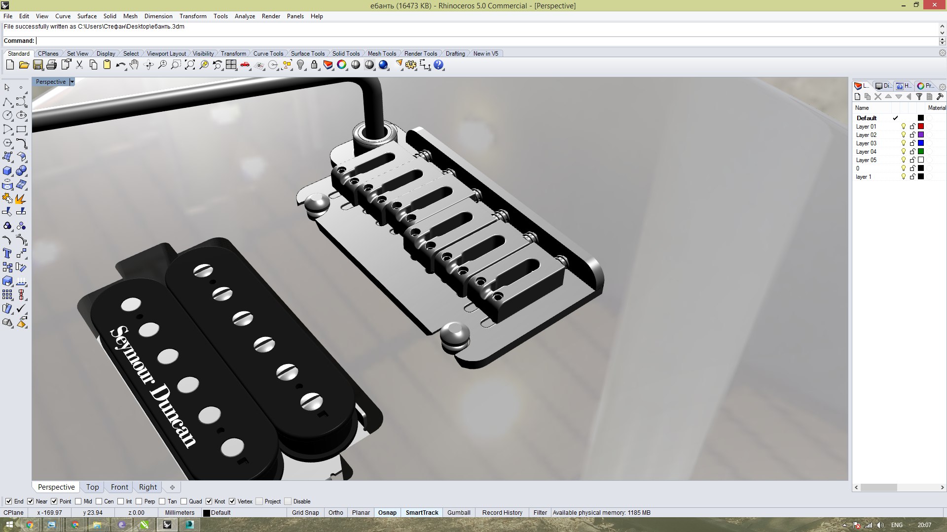Click Layer 01 red color swatch
Viewport: 947px width, 532px height.
click(921, 127)
